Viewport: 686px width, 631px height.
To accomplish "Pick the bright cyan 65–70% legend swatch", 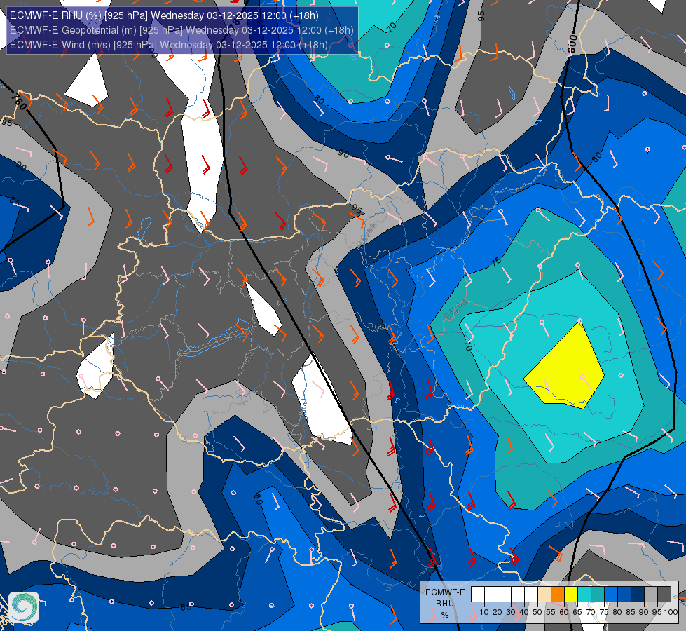I will coord(584,595).
